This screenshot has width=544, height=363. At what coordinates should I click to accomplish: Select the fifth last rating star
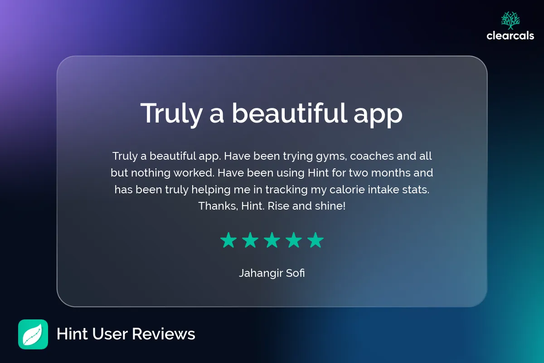click(316, 240)
